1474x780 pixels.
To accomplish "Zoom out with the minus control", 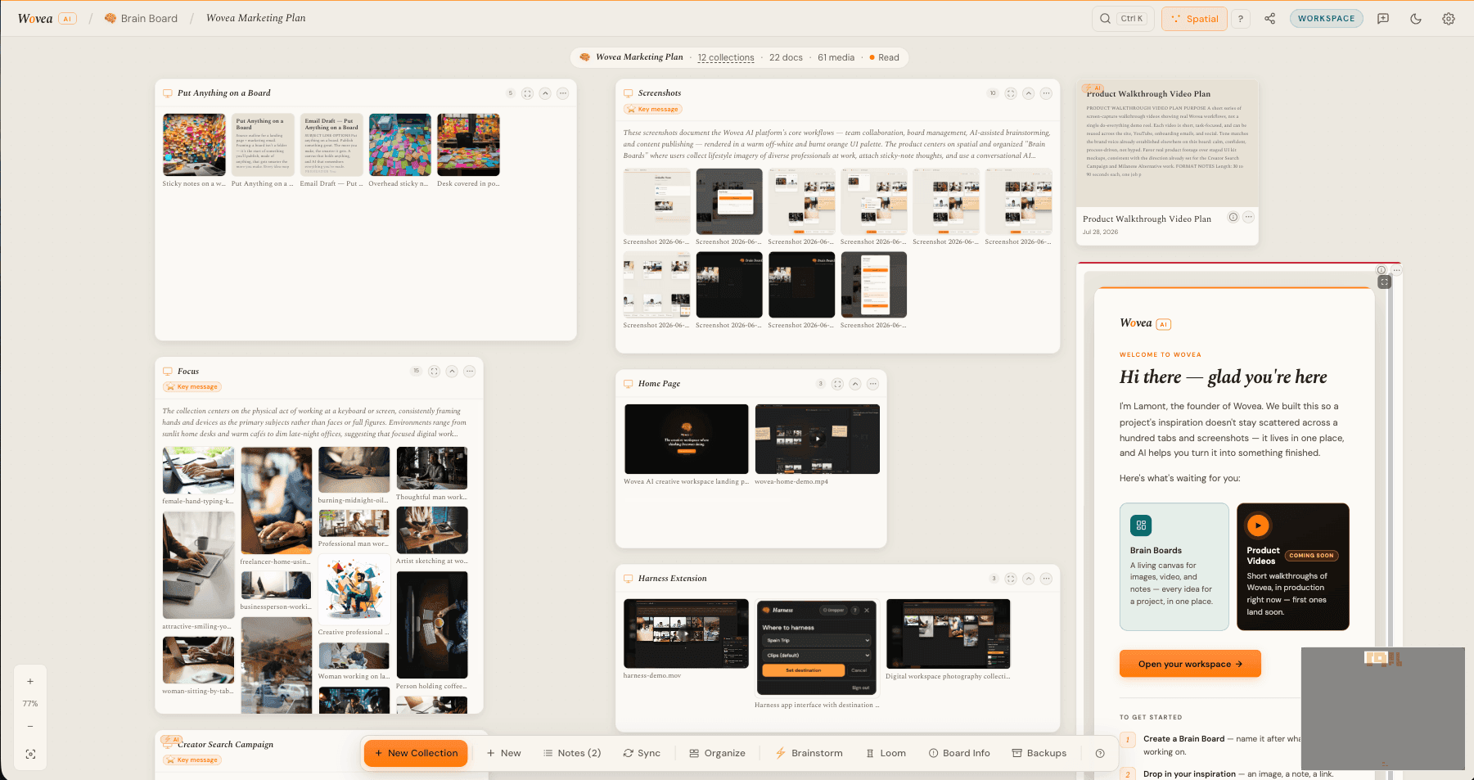I will [x=30, y=726].
